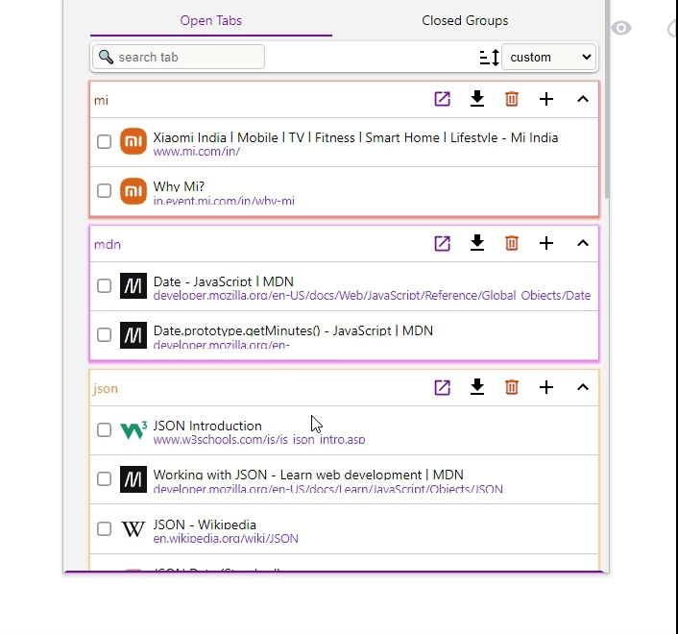The width and height of the screenshot is (678, 634).
Task: Open the json group in a new window
Action: pos(442,387)
